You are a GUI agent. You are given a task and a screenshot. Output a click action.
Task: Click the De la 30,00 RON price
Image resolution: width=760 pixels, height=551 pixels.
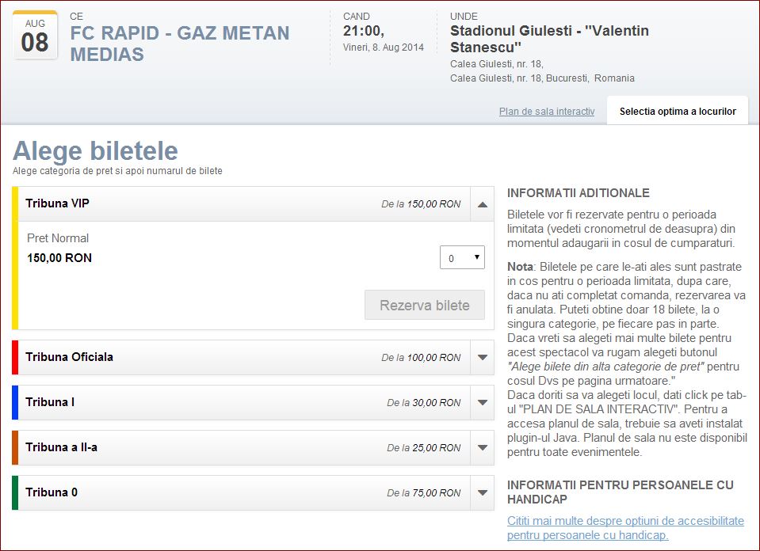click(424, 402)
